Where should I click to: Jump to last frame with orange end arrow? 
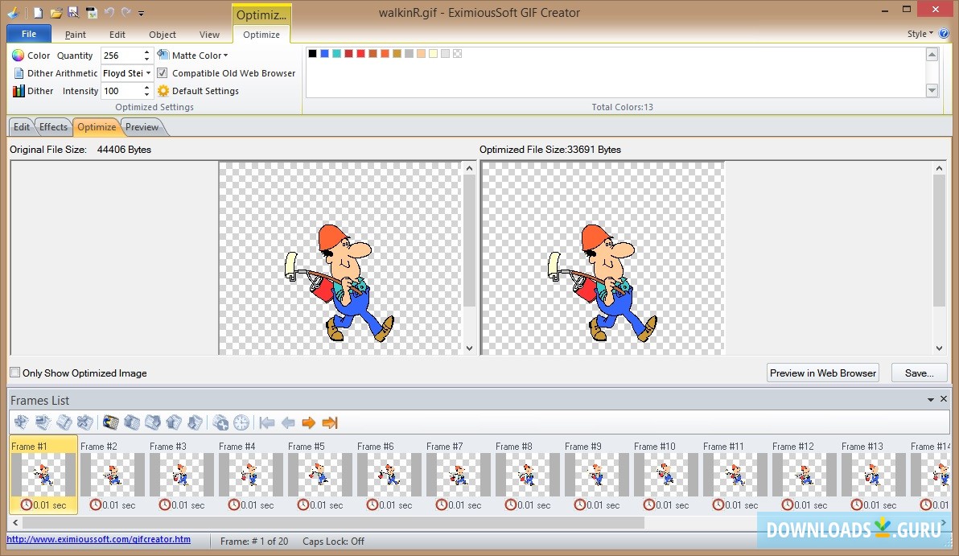coord(329,422)
